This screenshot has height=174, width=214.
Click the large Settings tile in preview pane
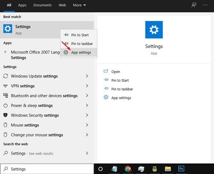coord(154,29)
